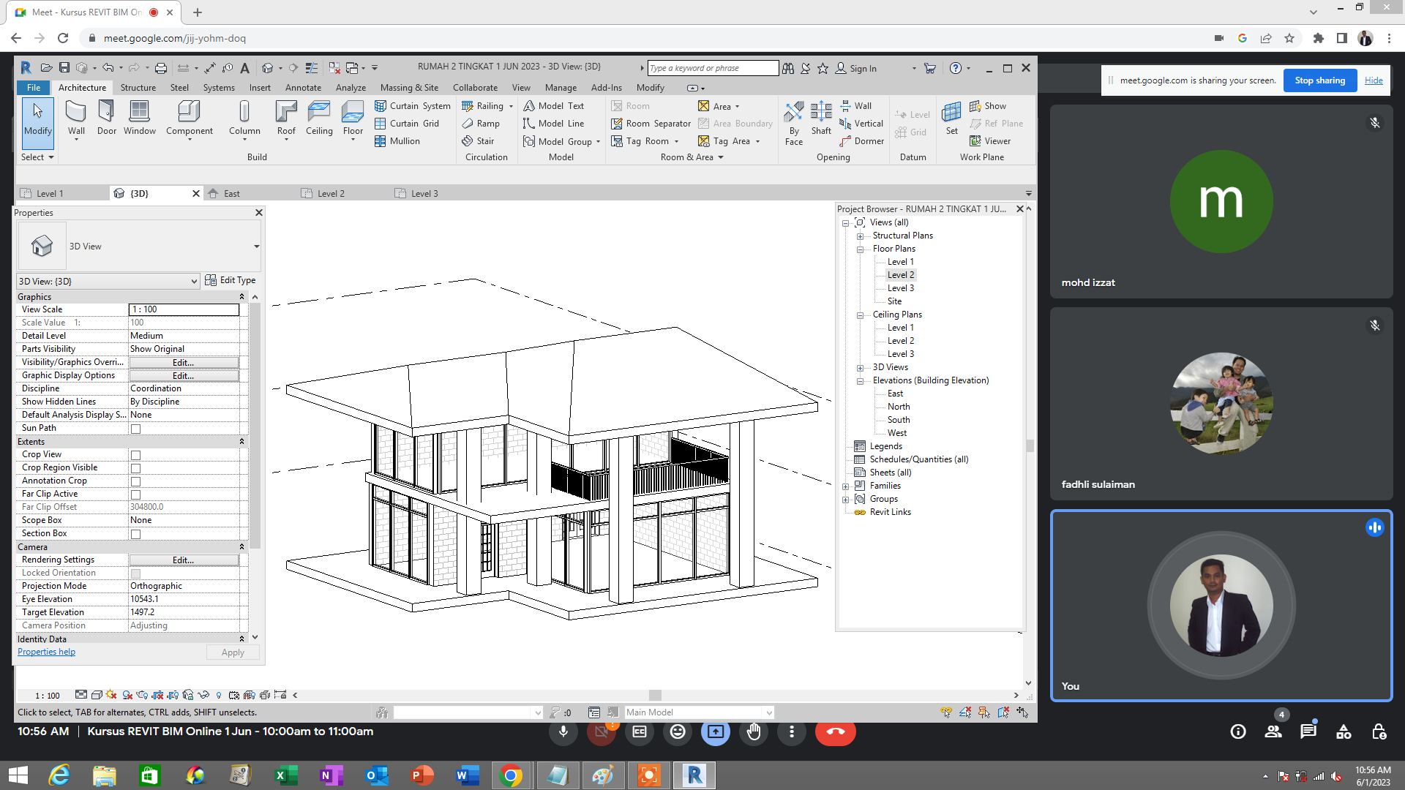Expand the 3D Views tree node
1405x790 pixels.
(x=861, y=368)
